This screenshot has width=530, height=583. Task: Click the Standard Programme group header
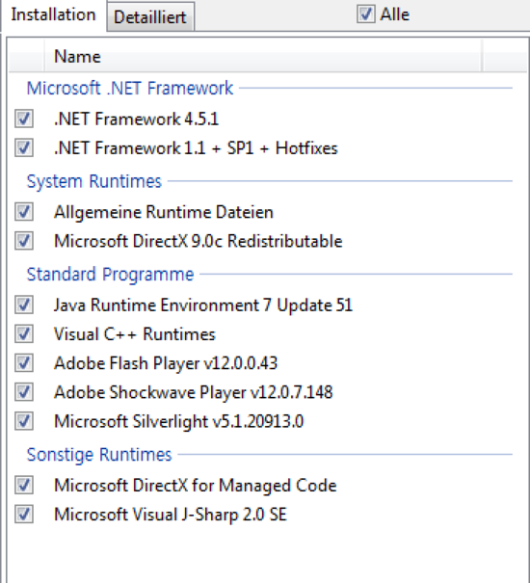110,275
